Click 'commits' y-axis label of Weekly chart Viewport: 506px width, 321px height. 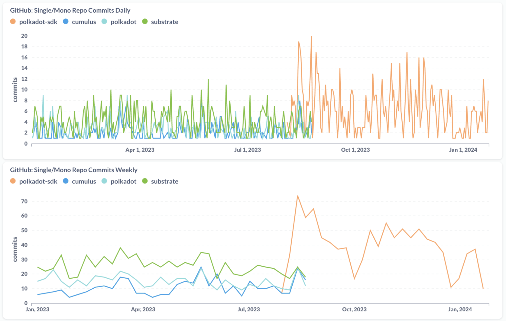(x=15, y=249)
